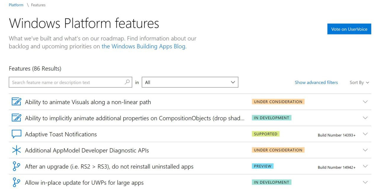Click the chat bubble icon for Adaptive Toast Notifications
The height and width of the screenshot is (189, 379).
tap(16, 134)
